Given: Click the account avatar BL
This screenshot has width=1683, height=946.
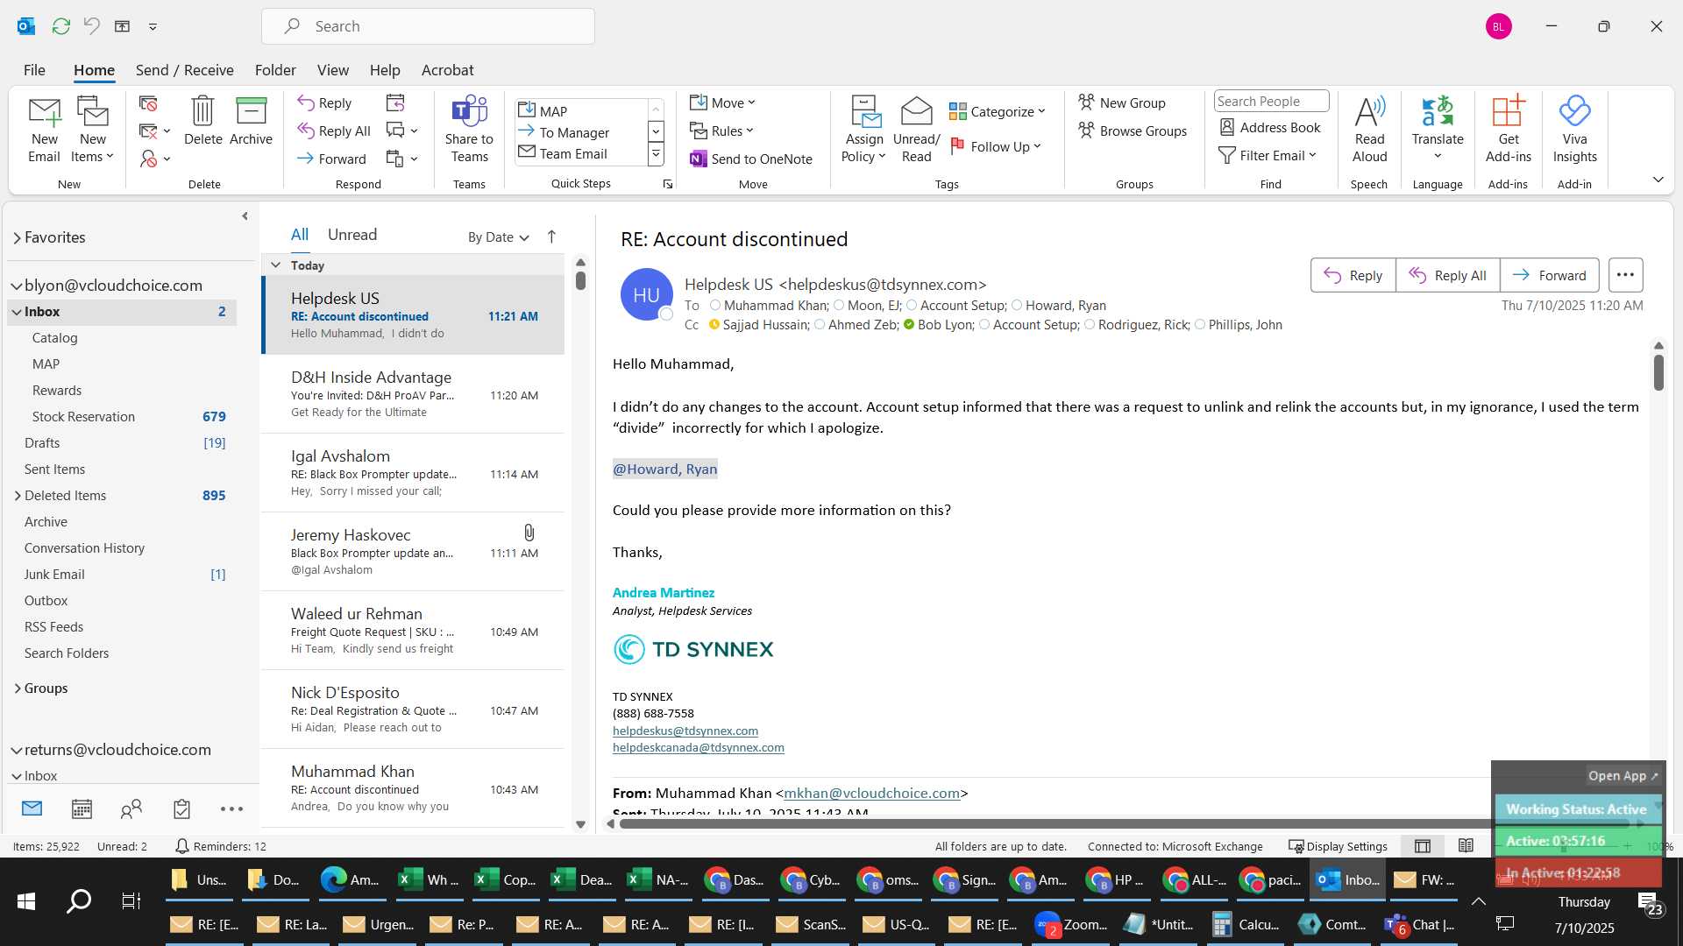Looking at the screenshot, I should (x=1498, y=26).
